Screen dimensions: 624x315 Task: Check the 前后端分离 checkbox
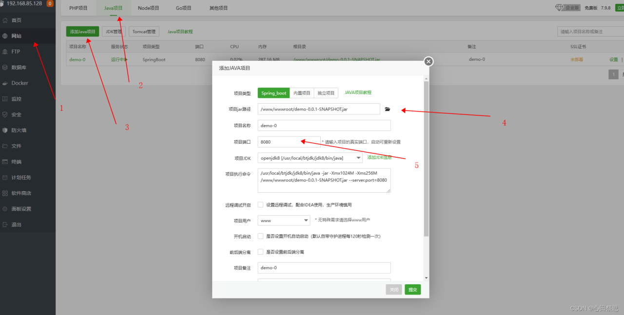(x=260, y=252)
